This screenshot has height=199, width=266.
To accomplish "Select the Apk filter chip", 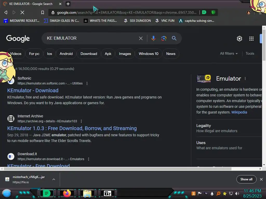I will pos(108,54).
